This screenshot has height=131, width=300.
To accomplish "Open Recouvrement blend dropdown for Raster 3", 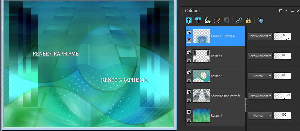I will tap(260, 56).
